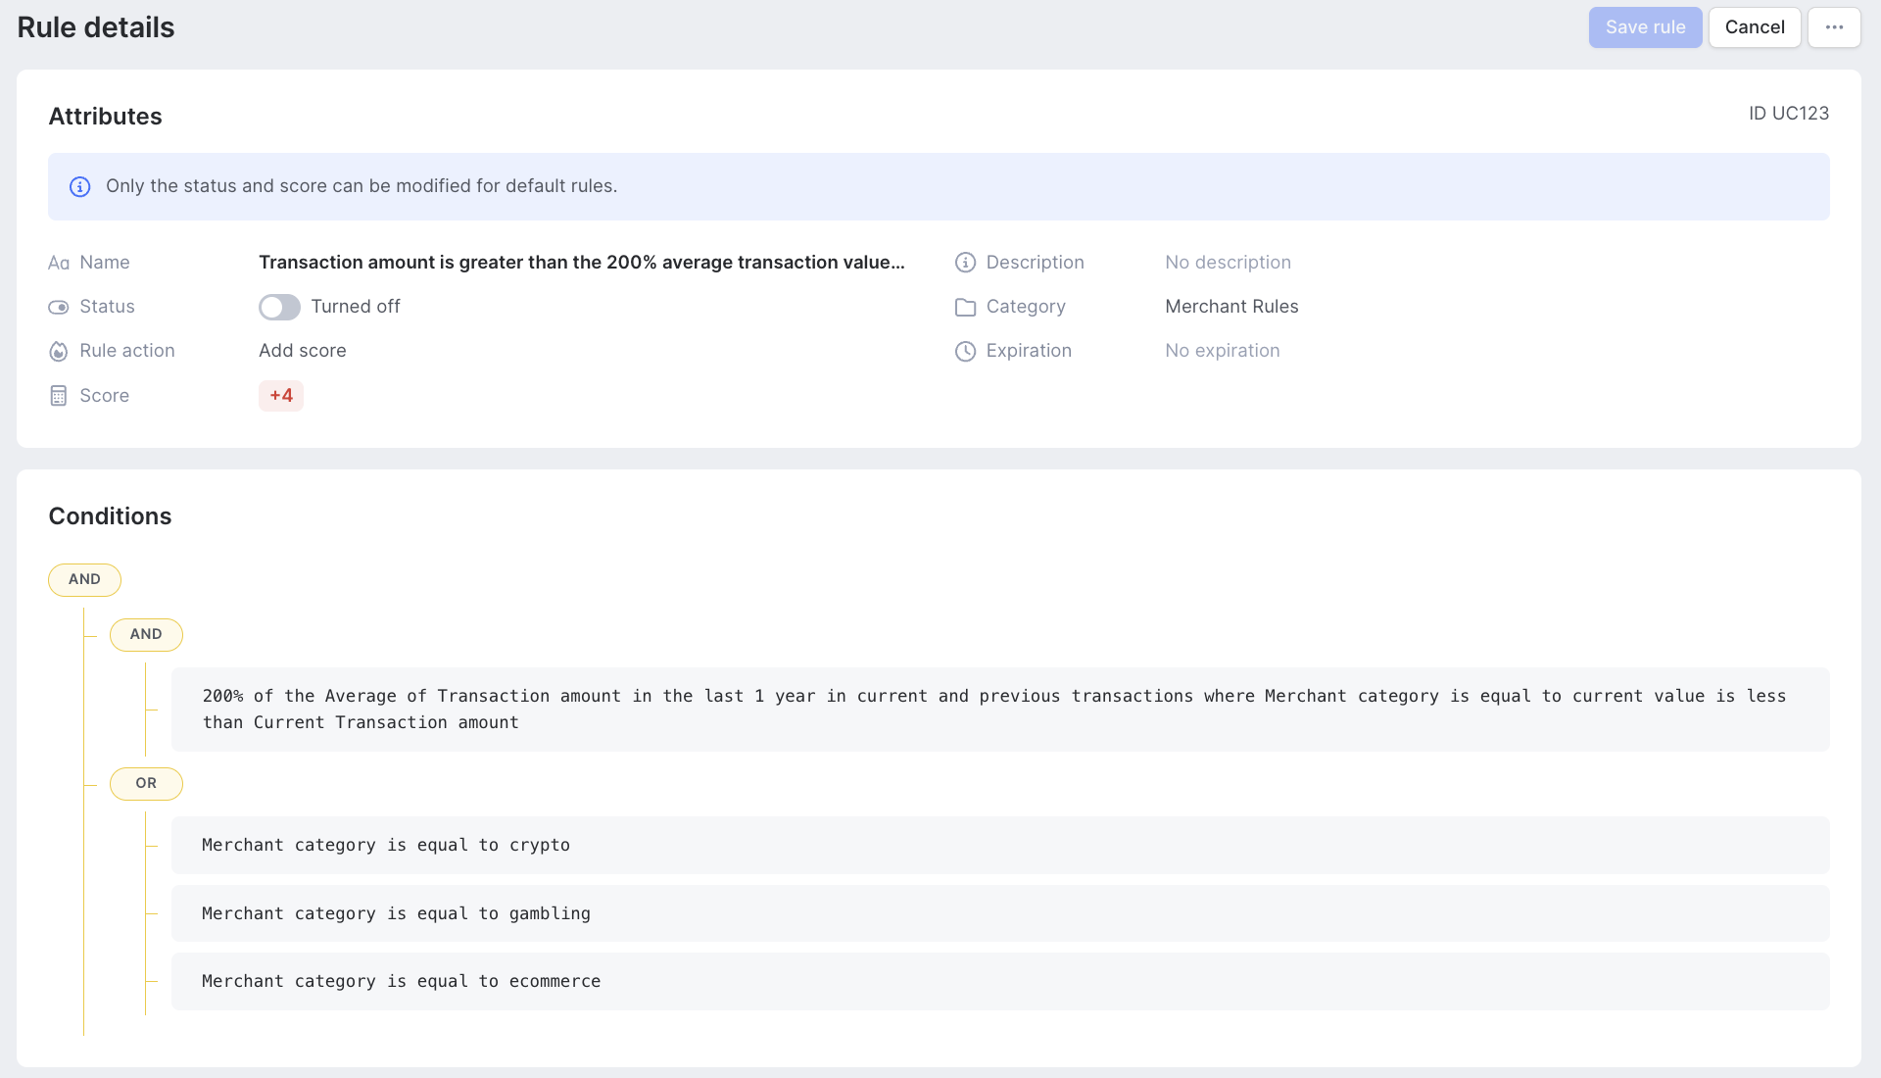Click the Rule action icon

pos(58,351)
